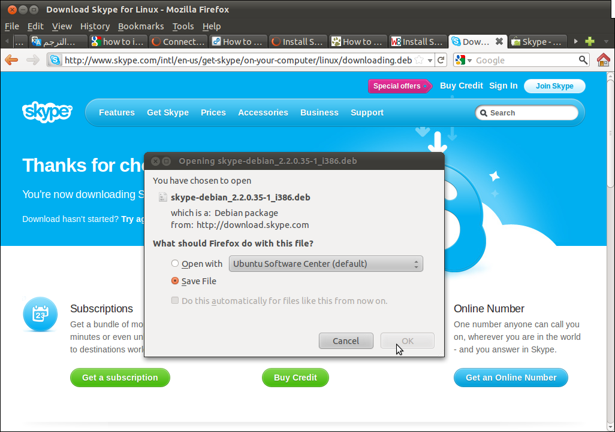Open a new tab with green plus

click(589, 41)
